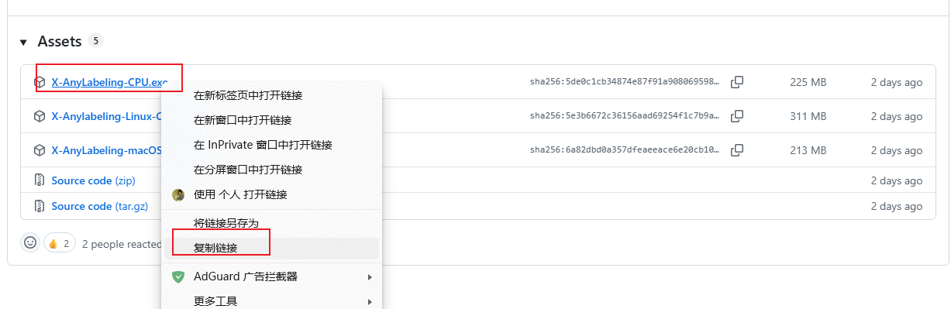Click the zip file icon for Source code (zip)
951x309 pixels.
point(40,180)
